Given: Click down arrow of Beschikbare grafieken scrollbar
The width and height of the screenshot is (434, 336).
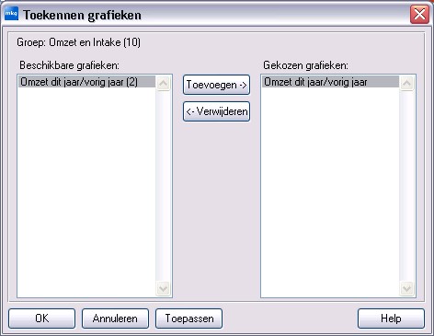Looking at the screenshot, I should click(163, 288).
